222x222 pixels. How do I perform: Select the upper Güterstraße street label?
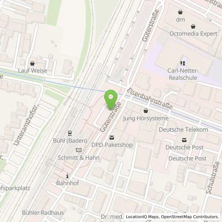click(151, 26)
